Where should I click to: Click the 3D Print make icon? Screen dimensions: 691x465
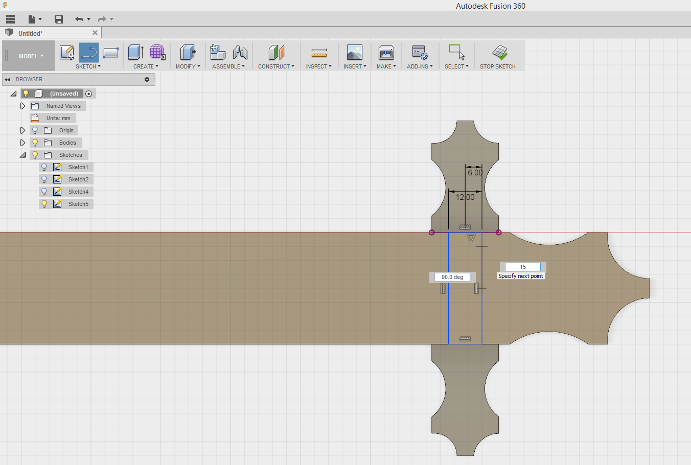(386, 52)
